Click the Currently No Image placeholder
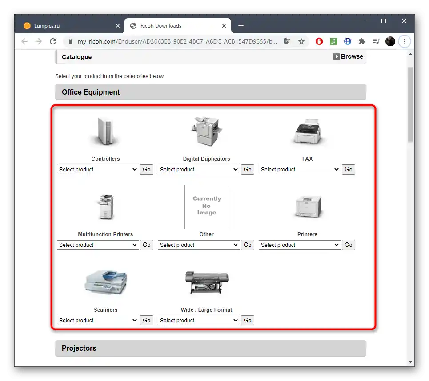The image size is (429, 381). click(207, 207)
